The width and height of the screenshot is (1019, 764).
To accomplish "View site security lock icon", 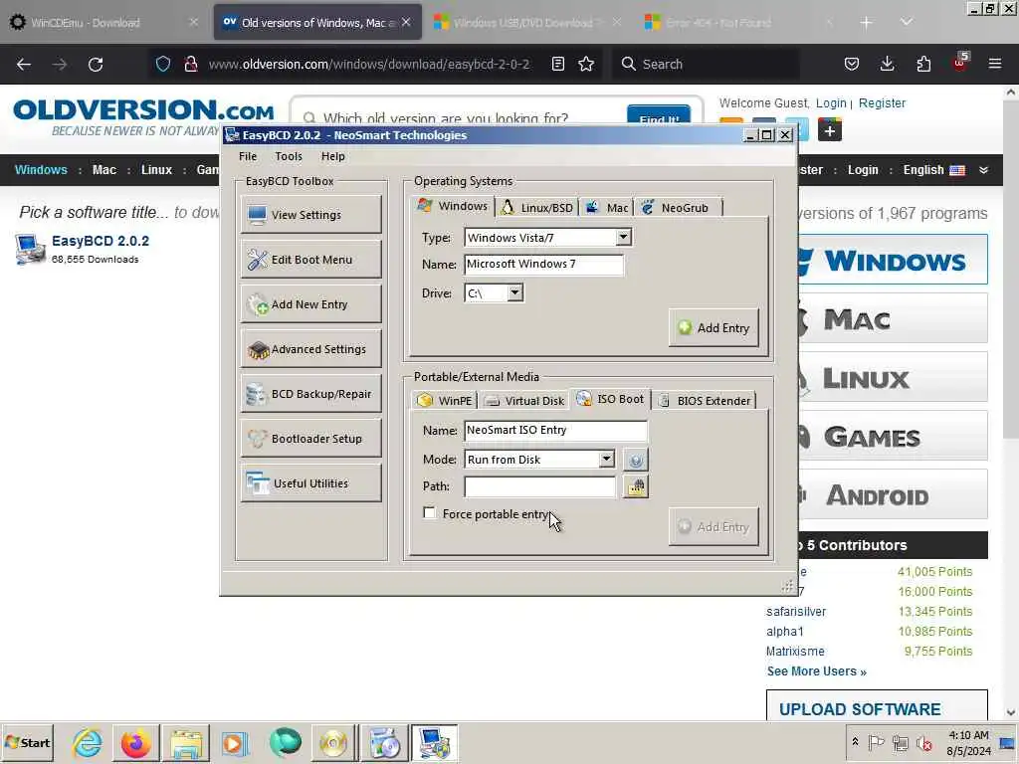I will [x=190, y=64].
